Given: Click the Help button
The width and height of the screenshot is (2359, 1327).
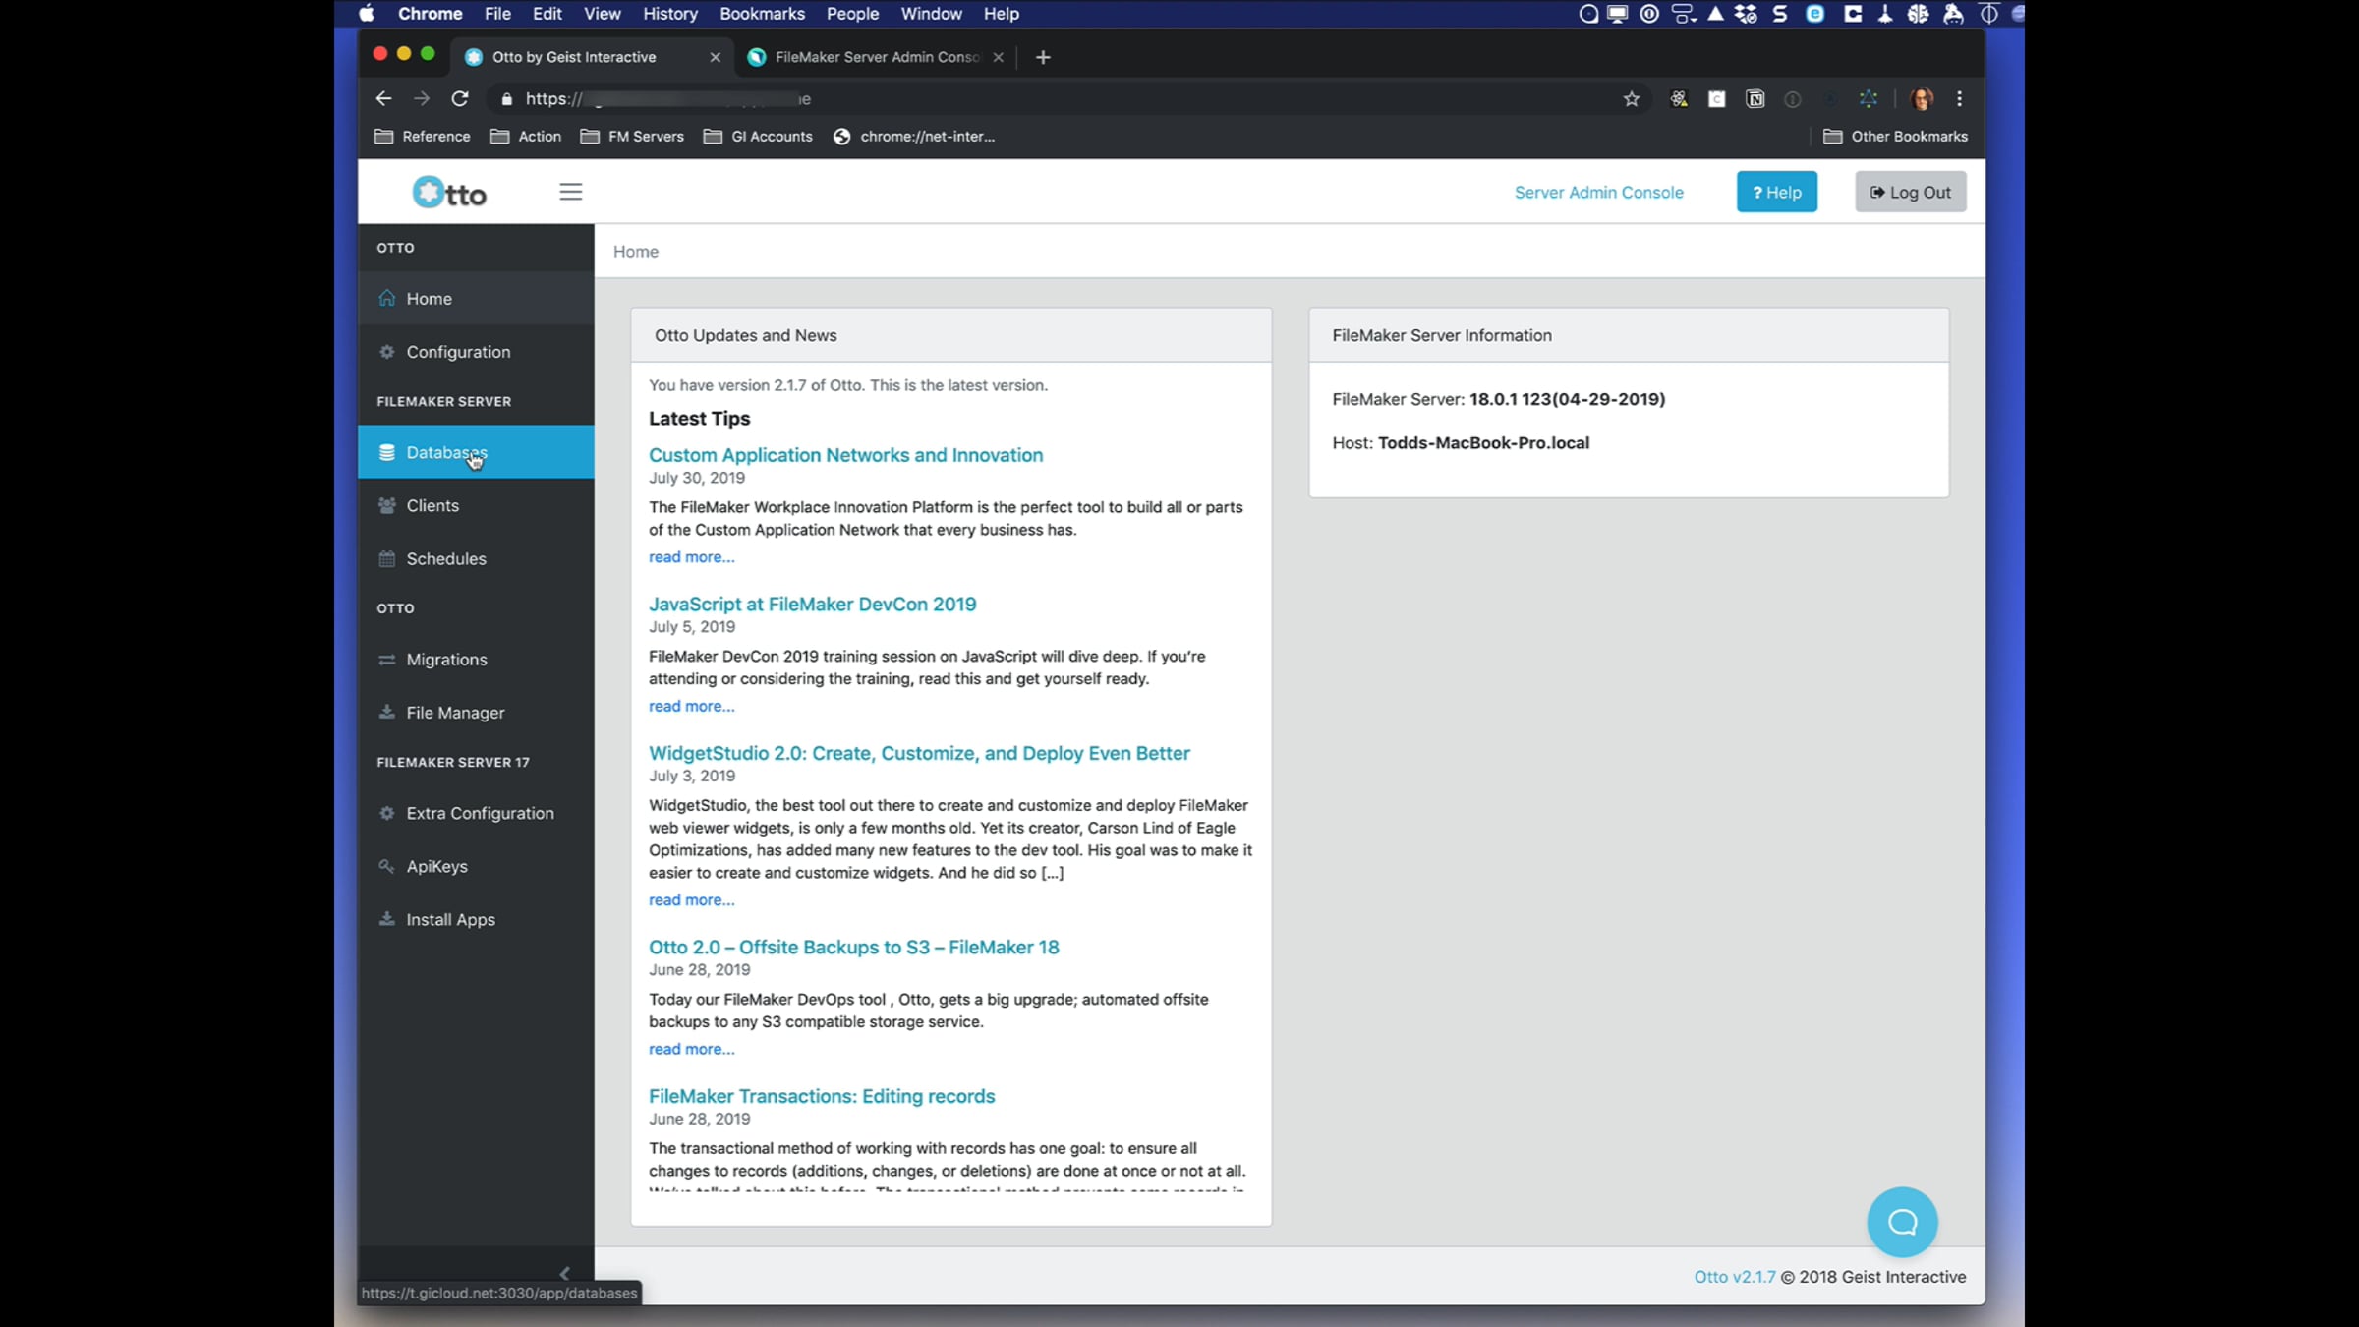Looking at the screenshot, I should (x=1776, y=192).
